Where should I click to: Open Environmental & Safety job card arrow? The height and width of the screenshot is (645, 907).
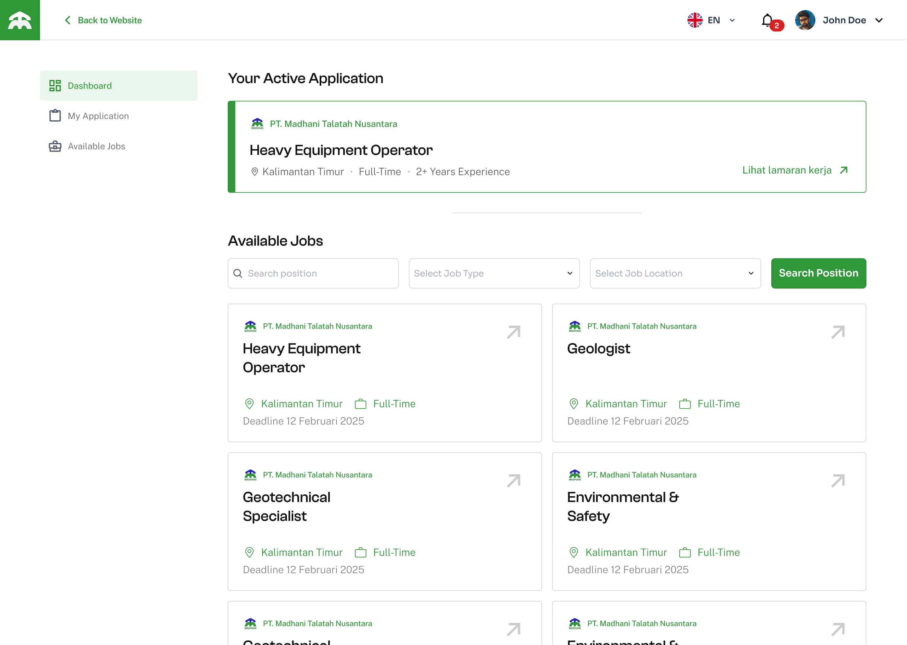(x=838, y=481)
